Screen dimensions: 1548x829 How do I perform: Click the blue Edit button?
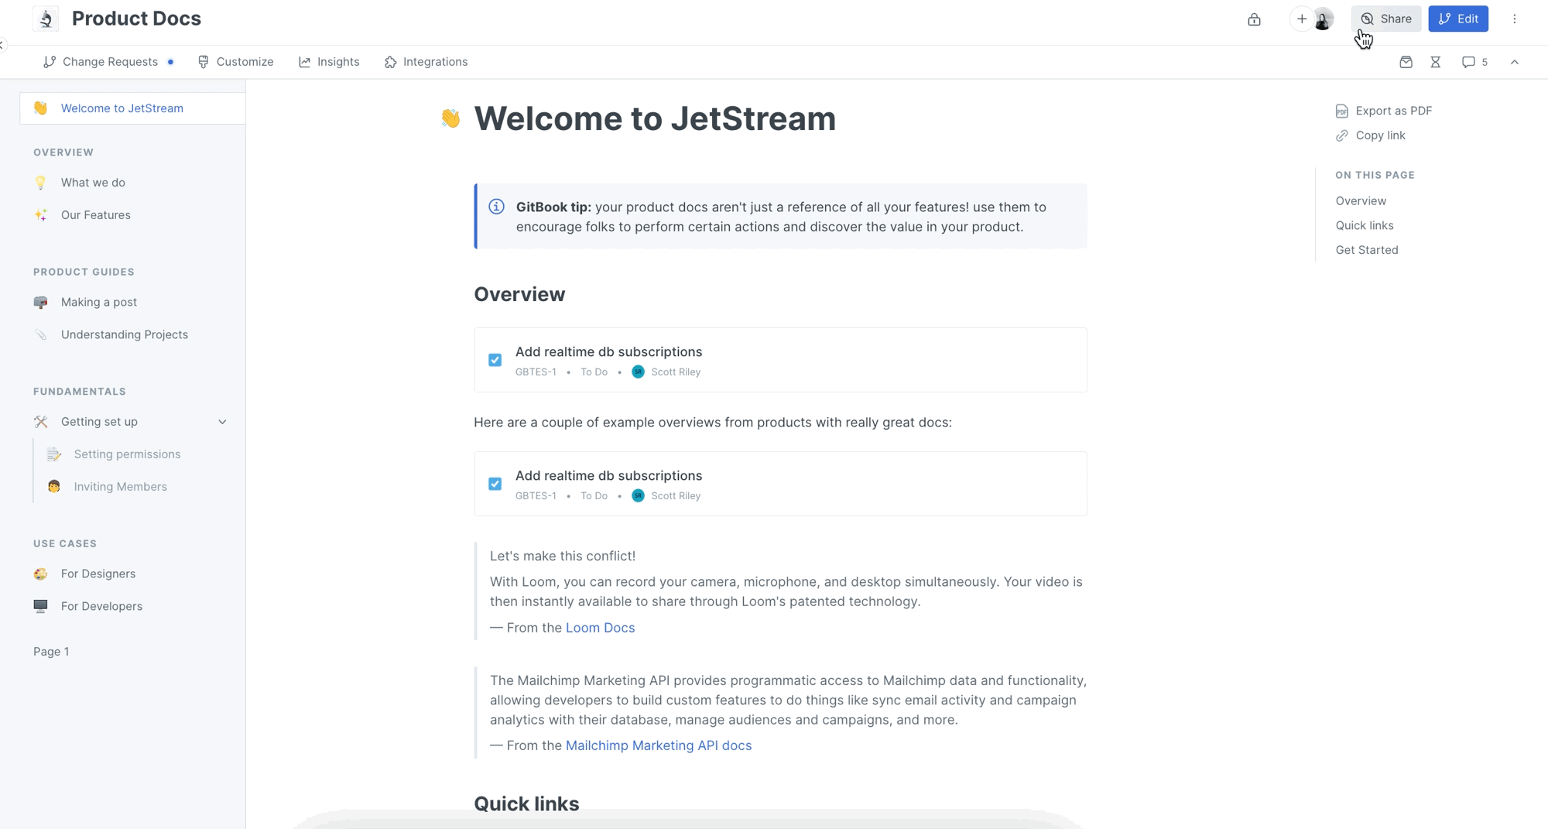[1457, 19]
